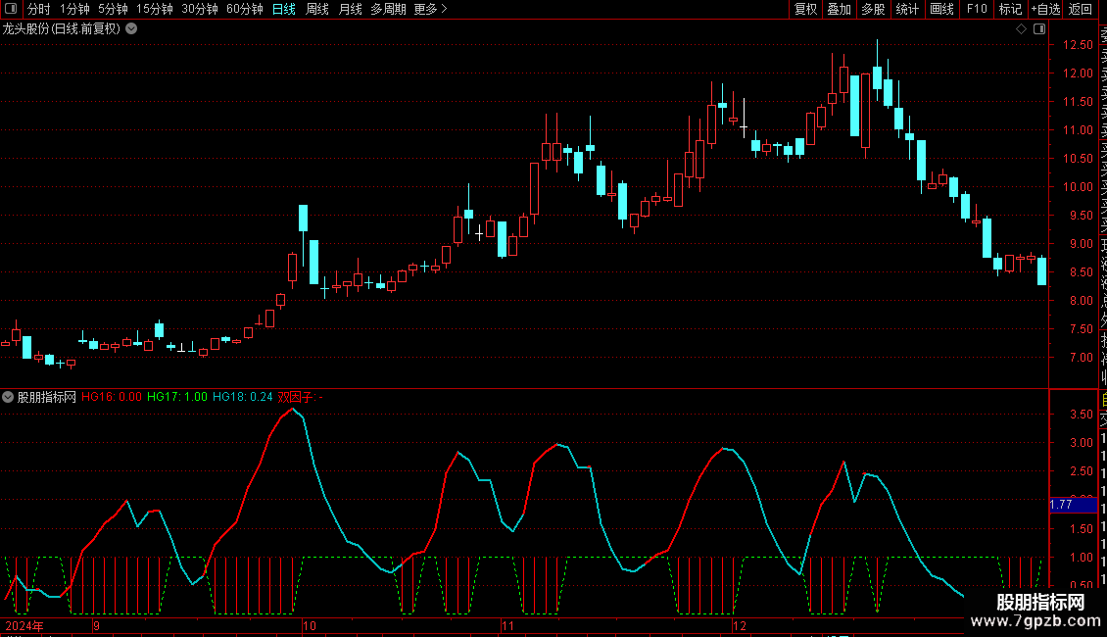Screen dimensions: 1107x637
Task: Click the HG16: 0.00 indicator value
Action: point(112,397)
